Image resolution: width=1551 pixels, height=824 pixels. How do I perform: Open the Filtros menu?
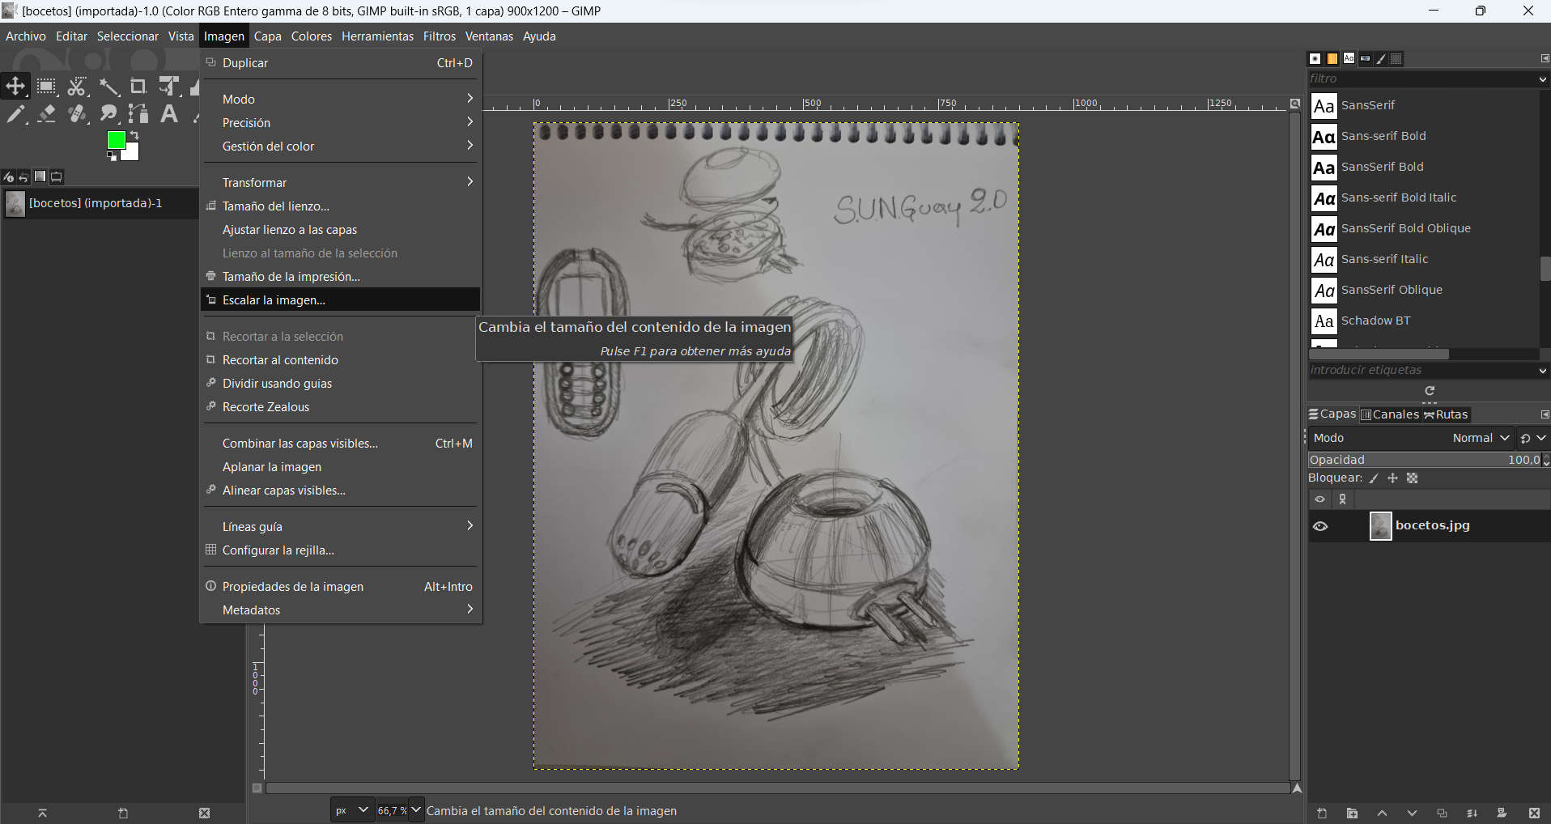(440, 36)
